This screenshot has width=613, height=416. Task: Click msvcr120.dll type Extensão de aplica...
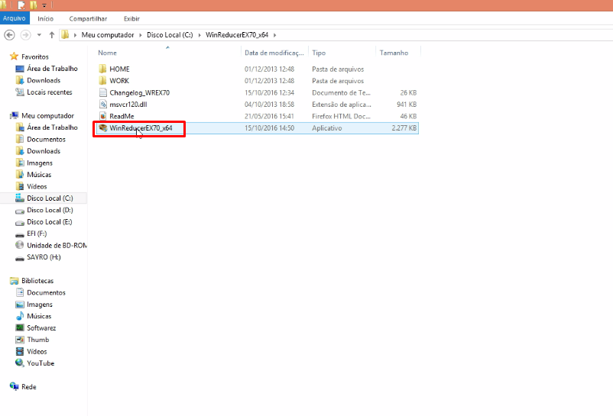342,105
